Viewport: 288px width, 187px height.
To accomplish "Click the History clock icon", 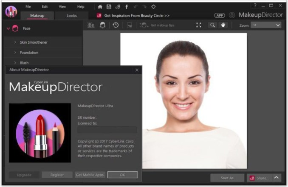I will (x=116, y=25).
